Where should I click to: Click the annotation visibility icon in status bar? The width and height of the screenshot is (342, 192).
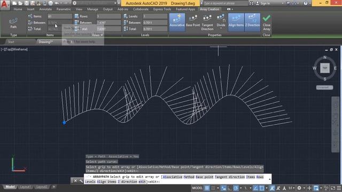coord(272,188)
